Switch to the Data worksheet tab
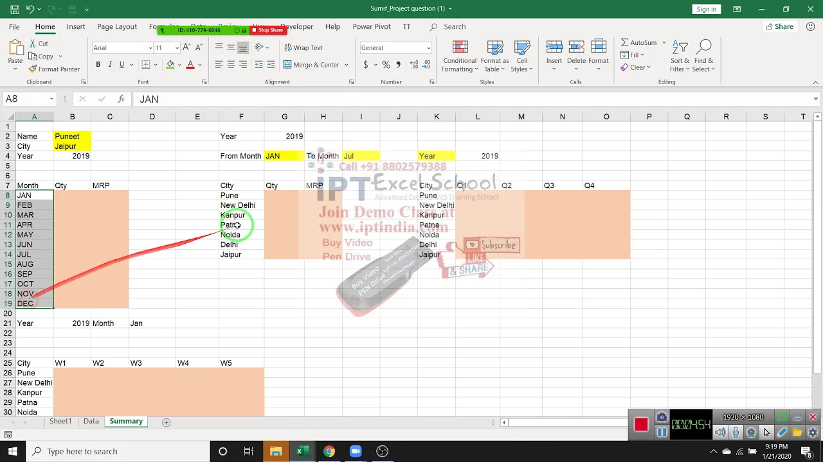823x462 pixels. pos(91,422)
